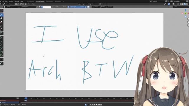The width and height of the screenshot is (189, 106).
Task: Open the Origin stroke placement dropdown
Action: click(x=84, y=4)
